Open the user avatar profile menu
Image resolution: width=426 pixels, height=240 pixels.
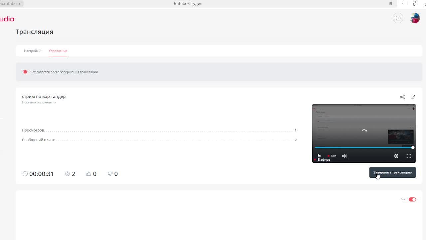tap(415, 18)
